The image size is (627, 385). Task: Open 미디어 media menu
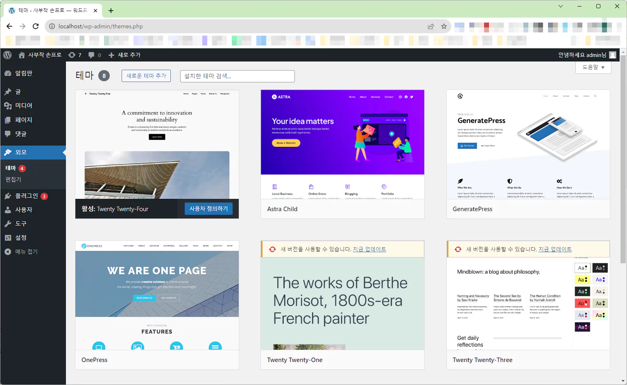(33, 106)
